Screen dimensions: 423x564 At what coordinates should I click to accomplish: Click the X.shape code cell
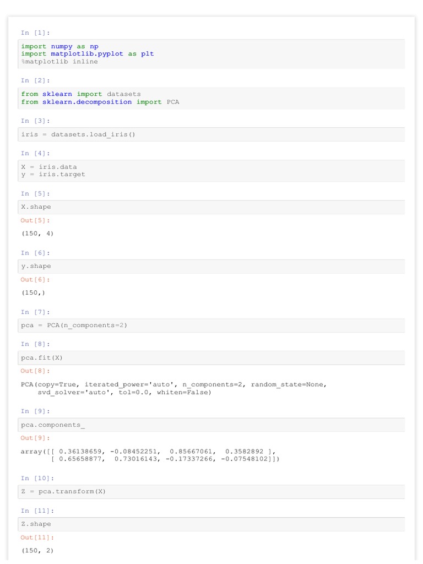coord(211,207)
